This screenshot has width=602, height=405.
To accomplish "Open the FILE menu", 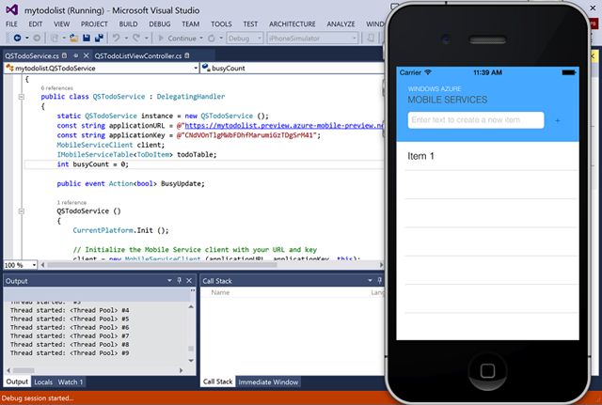I will (x=11, y=23).
